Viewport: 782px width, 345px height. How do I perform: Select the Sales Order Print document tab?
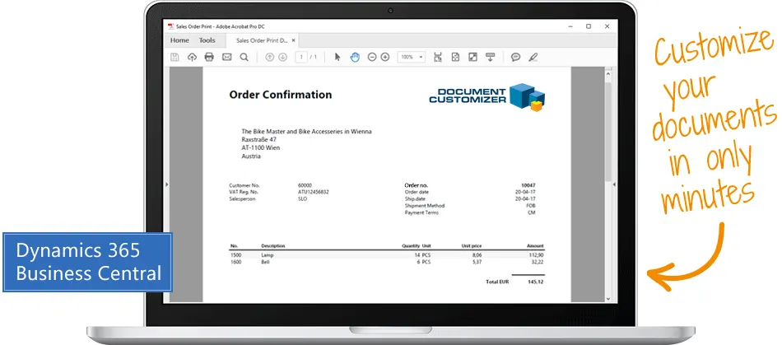point(263,41)
